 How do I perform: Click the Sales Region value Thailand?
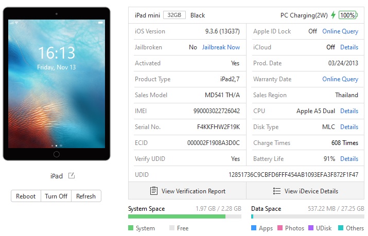(x=347, y=95)
